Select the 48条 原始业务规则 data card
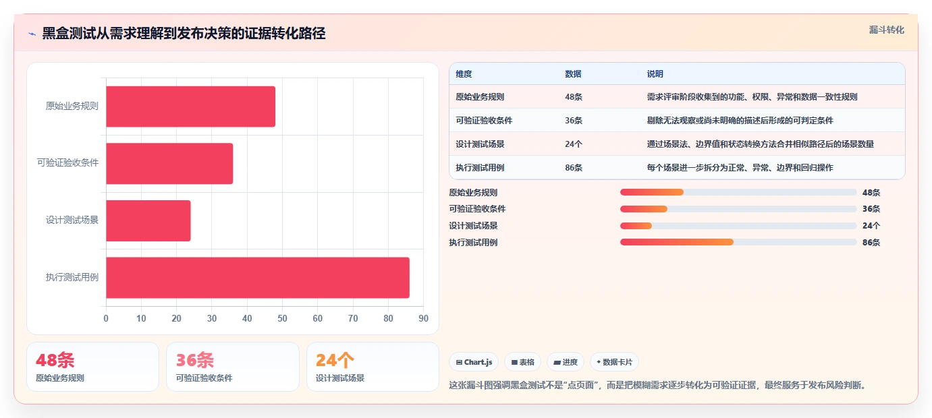Screen dimensions: 932x418 tap(92, 367)
